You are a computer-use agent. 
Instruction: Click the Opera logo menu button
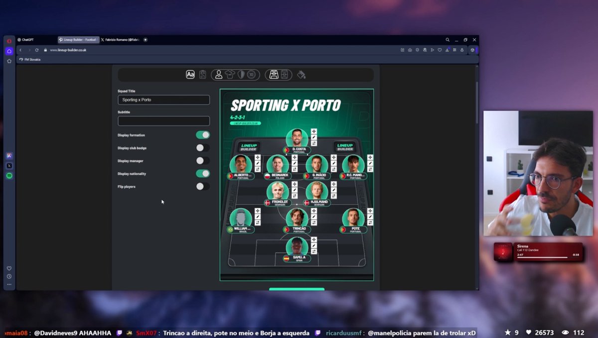[x=9, y=41]
